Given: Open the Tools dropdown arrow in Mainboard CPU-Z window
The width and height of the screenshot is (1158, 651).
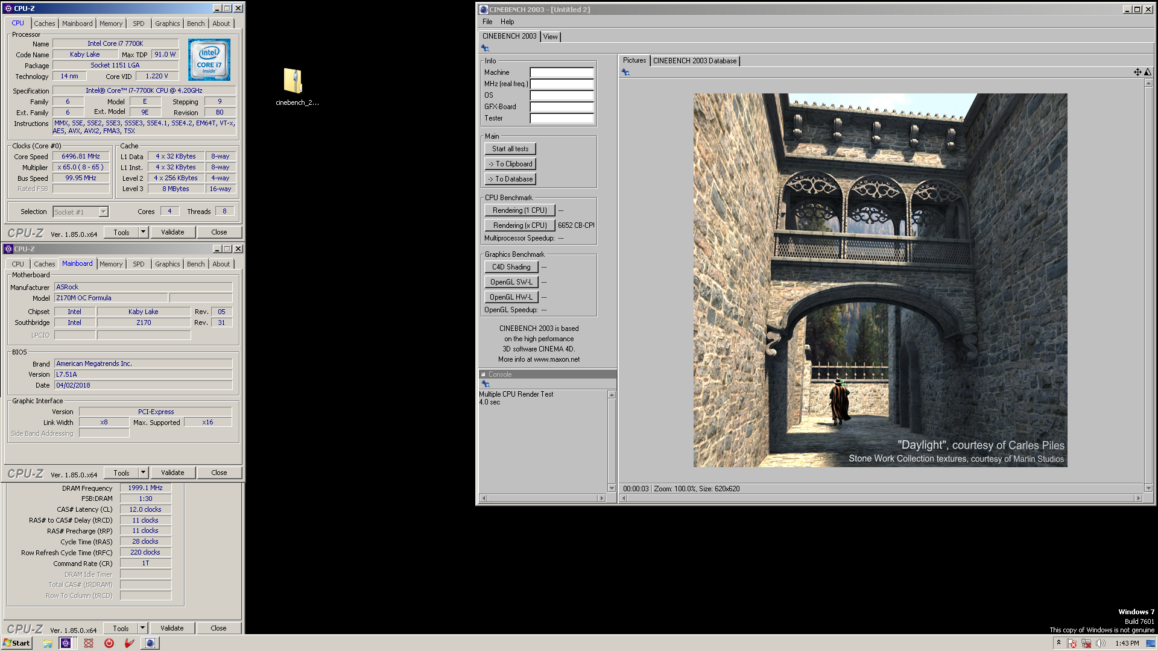Looking at the screenshot, I should [x=143, y=473].
